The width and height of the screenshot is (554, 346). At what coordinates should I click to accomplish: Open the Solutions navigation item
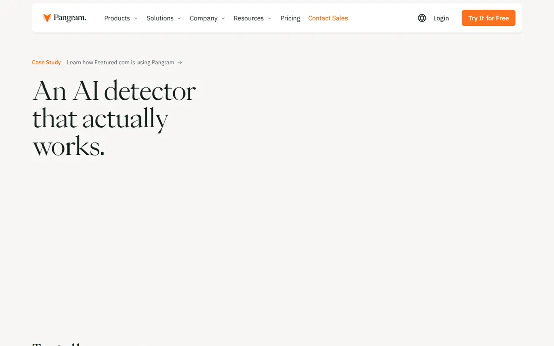tap(160, 18)
